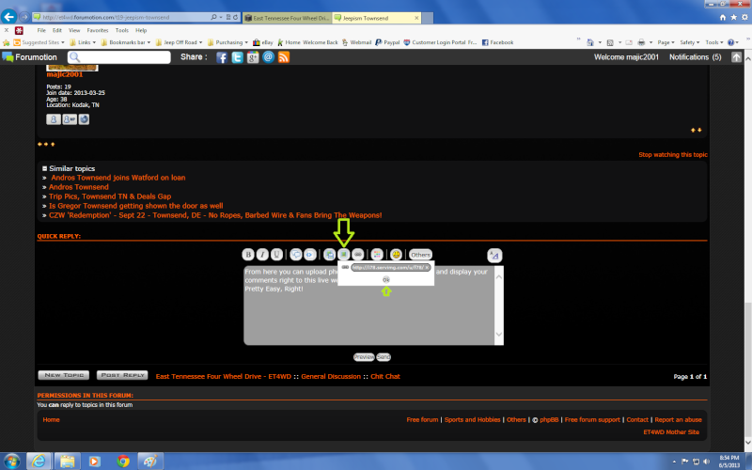The image size is (752, 470).
Task: Open Andros Townsend joins Watford on loan topic
Action: 118,178
